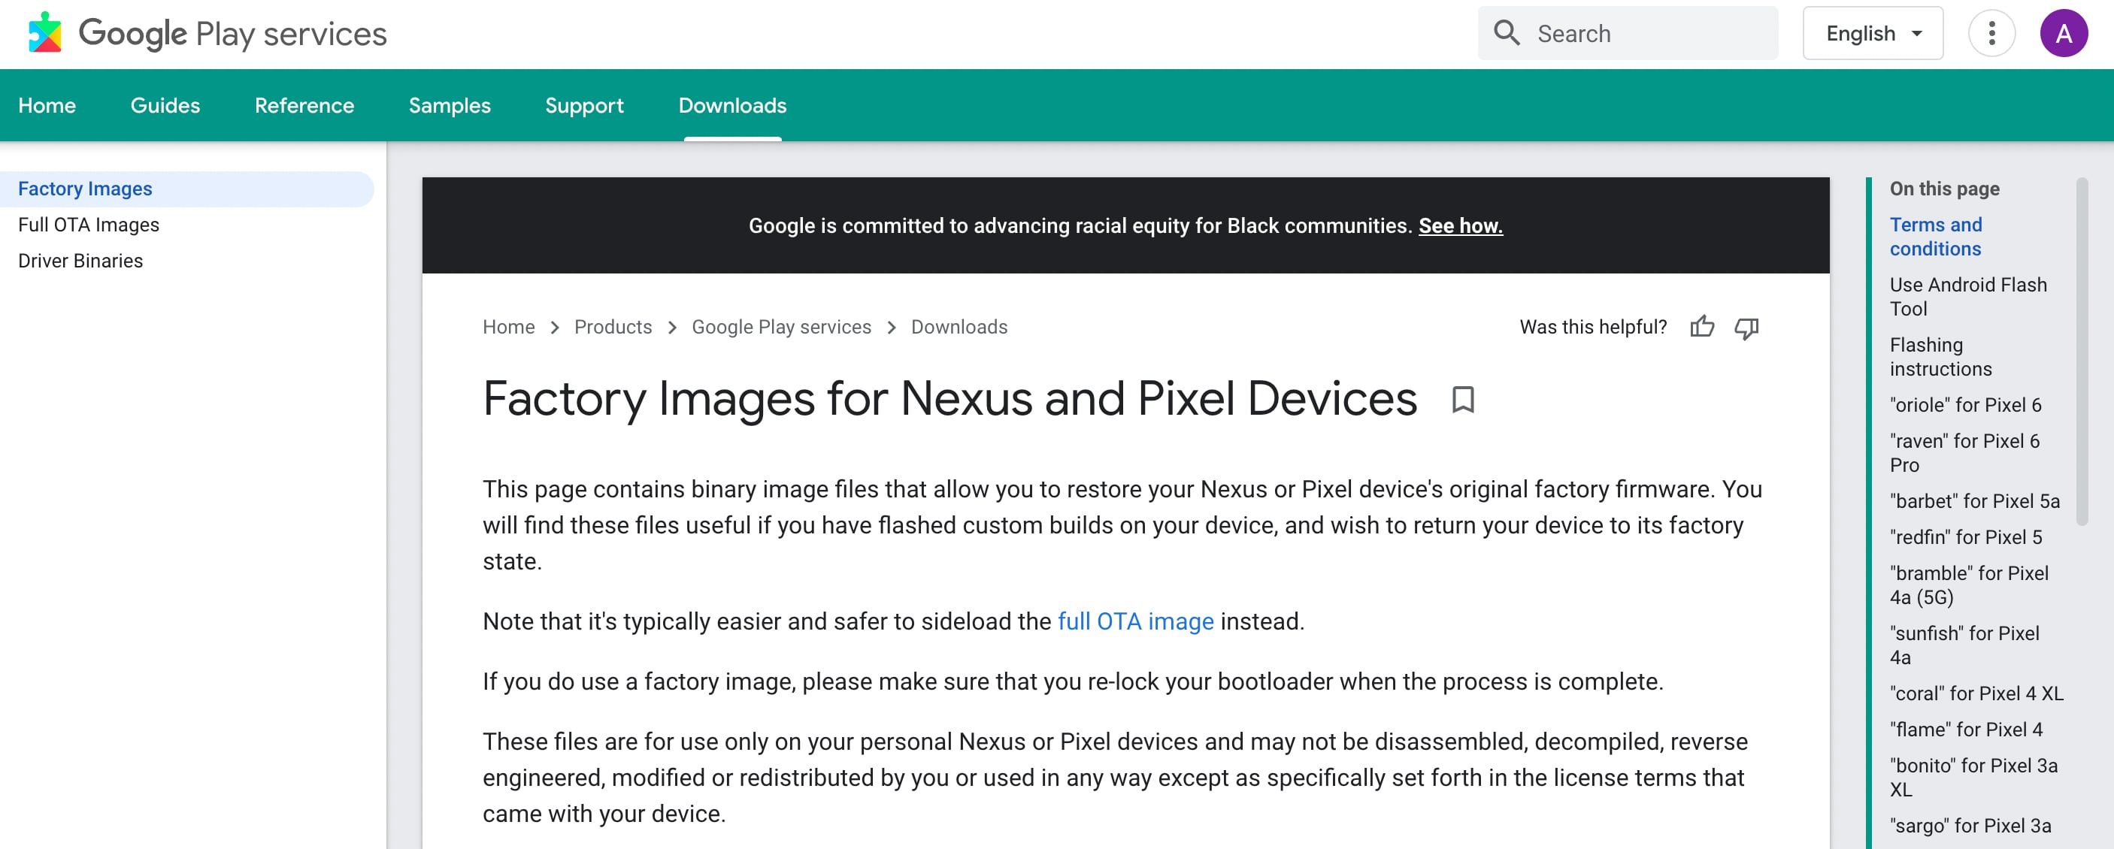Open the Reference navigation tab

coord(304,105)
